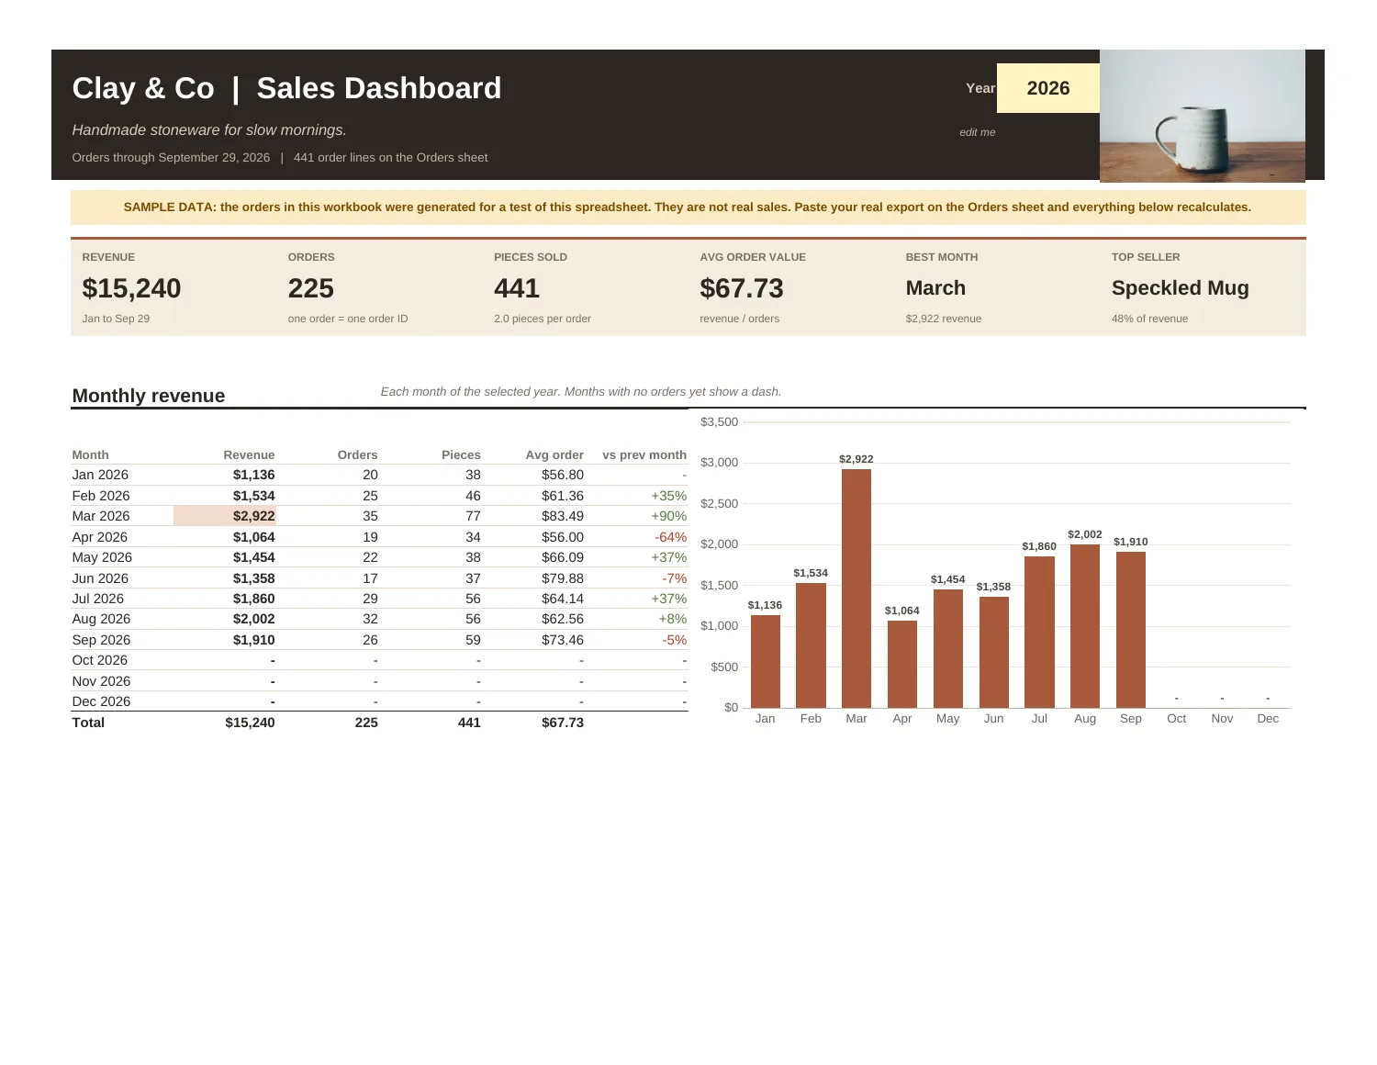
Task: Click the 225 value in the Orders card
Action: (x=311, y=288)
